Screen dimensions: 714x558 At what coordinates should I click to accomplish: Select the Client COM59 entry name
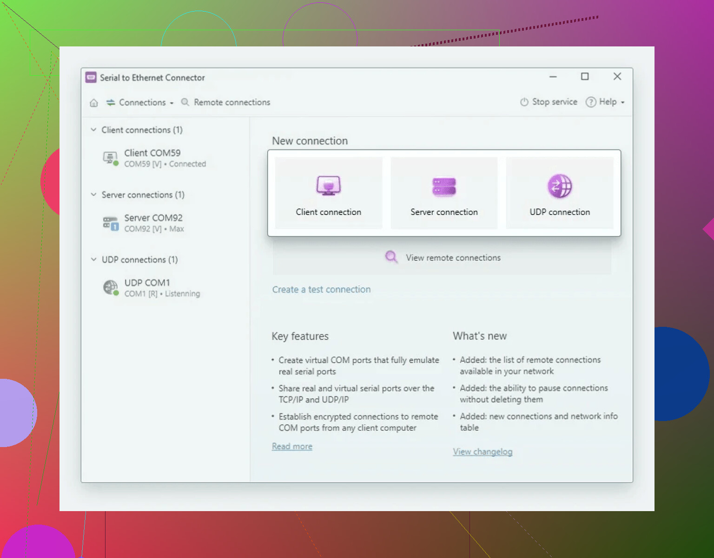point(152,153)
